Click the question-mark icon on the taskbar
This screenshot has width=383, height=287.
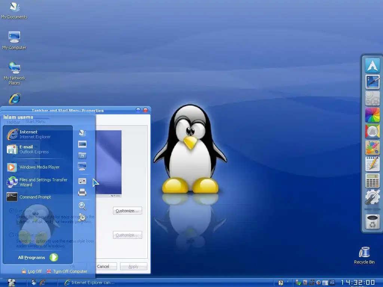click(281, 283)
